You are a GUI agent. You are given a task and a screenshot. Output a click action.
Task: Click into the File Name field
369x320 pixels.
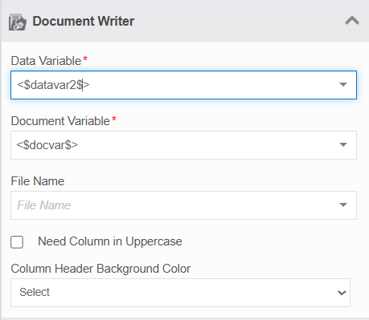click(183, 205)
